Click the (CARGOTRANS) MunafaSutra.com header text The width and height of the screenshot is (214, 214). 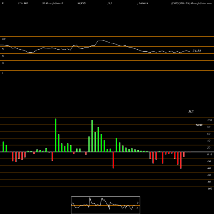coord(191,3)
